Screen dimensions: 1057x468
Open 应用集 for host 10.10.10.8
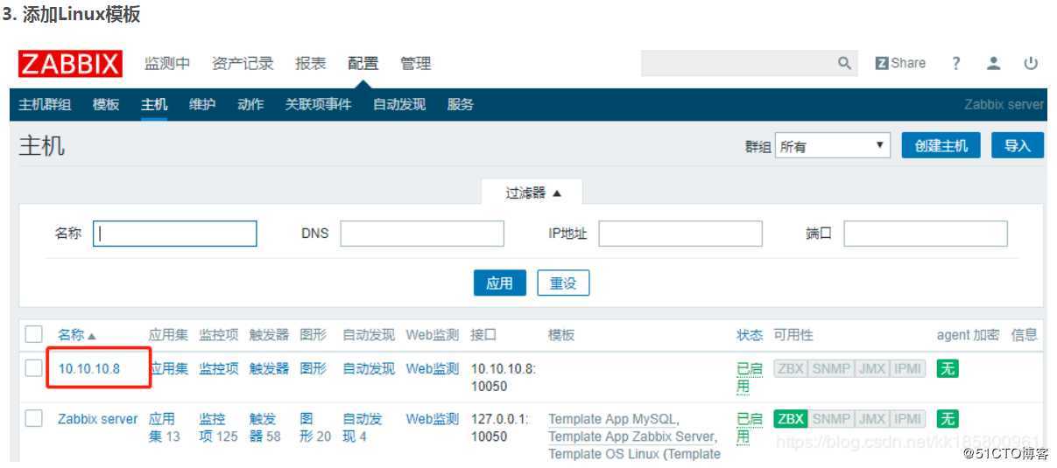(x=168, y=369)
